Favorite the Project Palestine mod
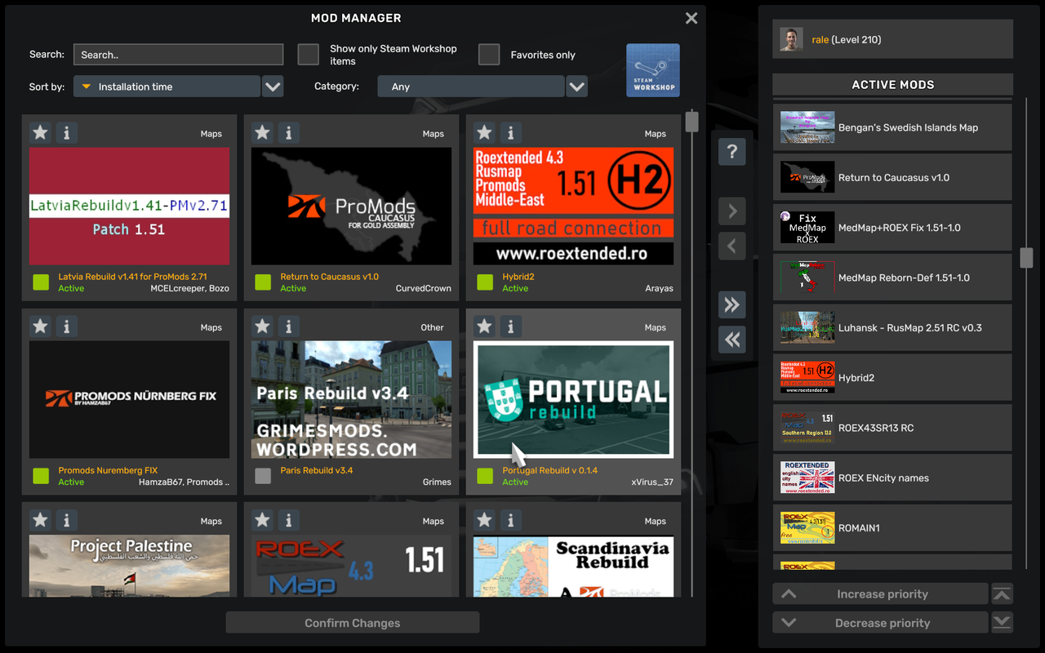Viewport: 1045px width, 653px height. [x=40, y=520]
